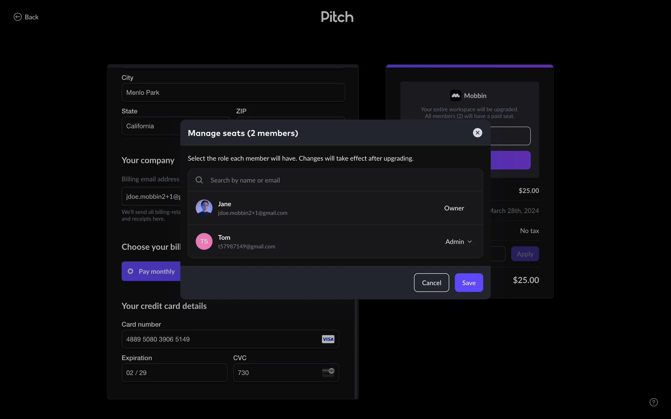Click the Pitch logo at top
Image resolution: width=671 pixels, height=419 pixels.
[337, 17]
